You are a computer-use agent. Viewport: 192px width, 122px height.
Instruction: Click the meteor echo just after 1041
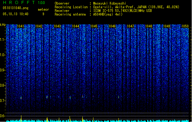(21, 98)
